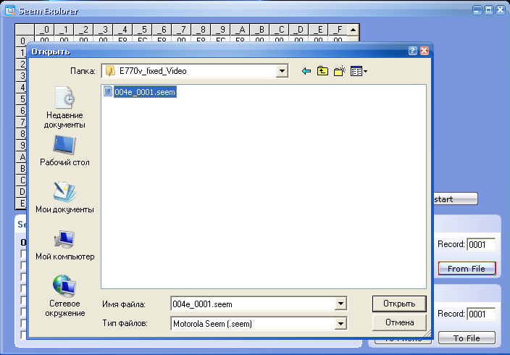This screenshot has height=355, width=510.
Task: Open the Тип файлов dropdown list
Action: [x=340, y=324]
